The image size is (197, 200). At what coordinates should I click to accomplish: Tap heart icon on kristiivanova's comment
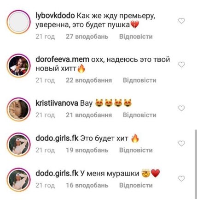pyautogui.click(x=181, y=109)
